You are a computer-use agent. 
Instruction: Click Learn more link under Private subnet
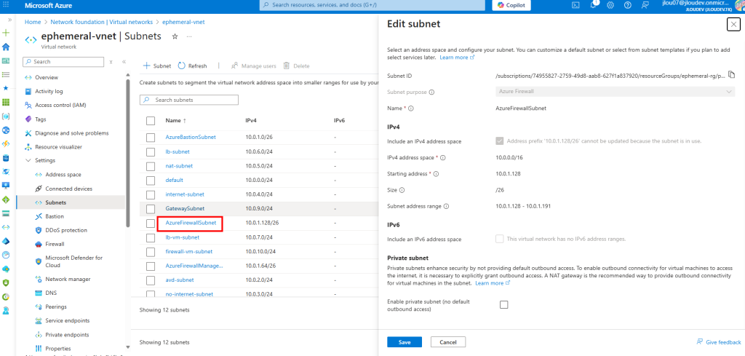click(x=493, y=283)
